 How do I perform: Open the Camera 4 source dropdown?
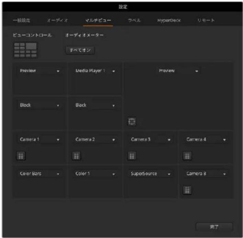tap(206, 139)
